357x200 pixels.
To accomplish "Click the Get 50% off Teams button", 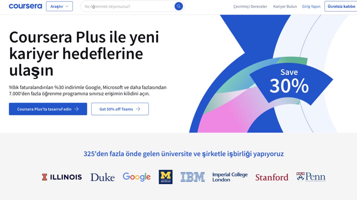I will click(120, 109).
